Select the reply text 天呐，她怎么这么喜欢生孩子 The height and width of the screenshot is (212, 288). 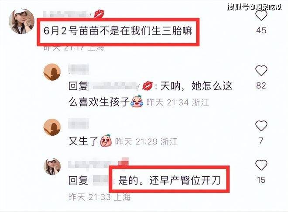(x=150, y=94)
